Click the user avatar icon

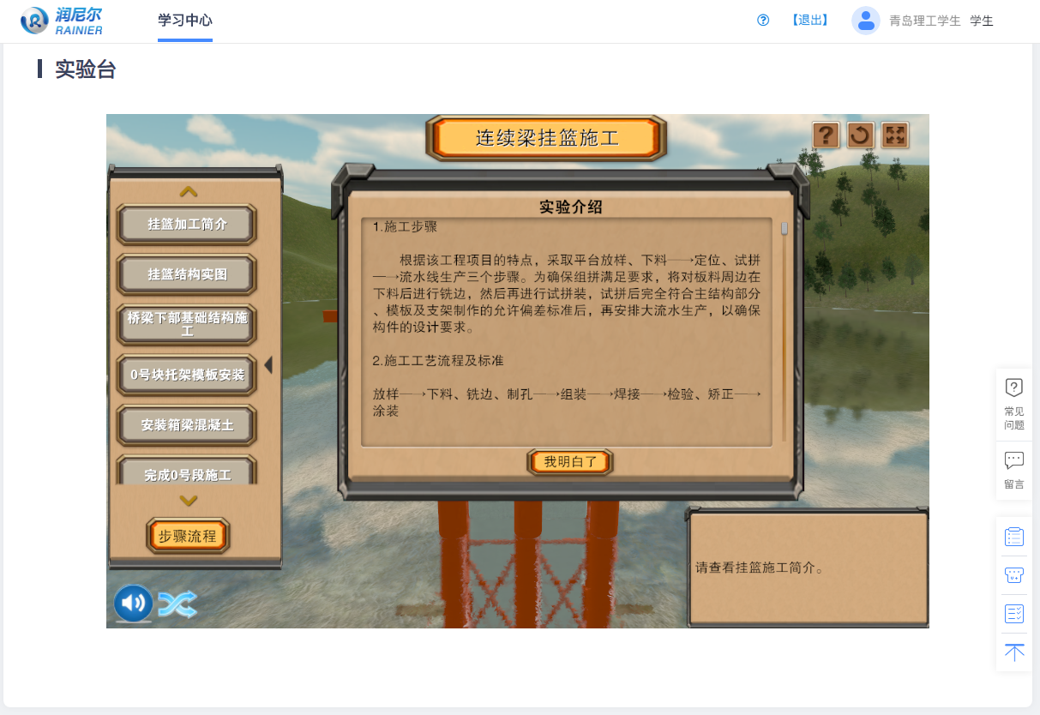tap(866, 21)
